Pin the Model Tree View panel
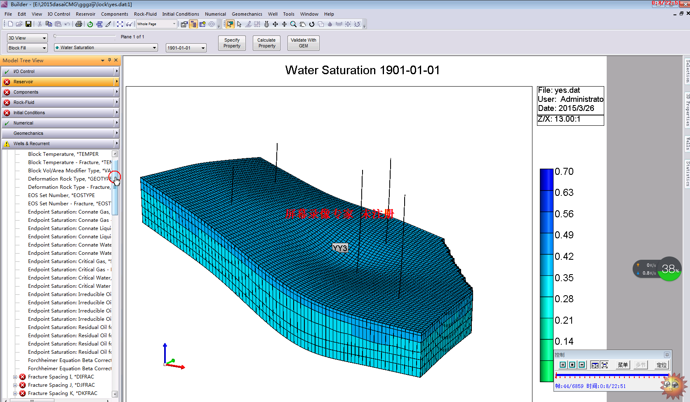The height and width of the screenshot is (402, 690). 109,60
